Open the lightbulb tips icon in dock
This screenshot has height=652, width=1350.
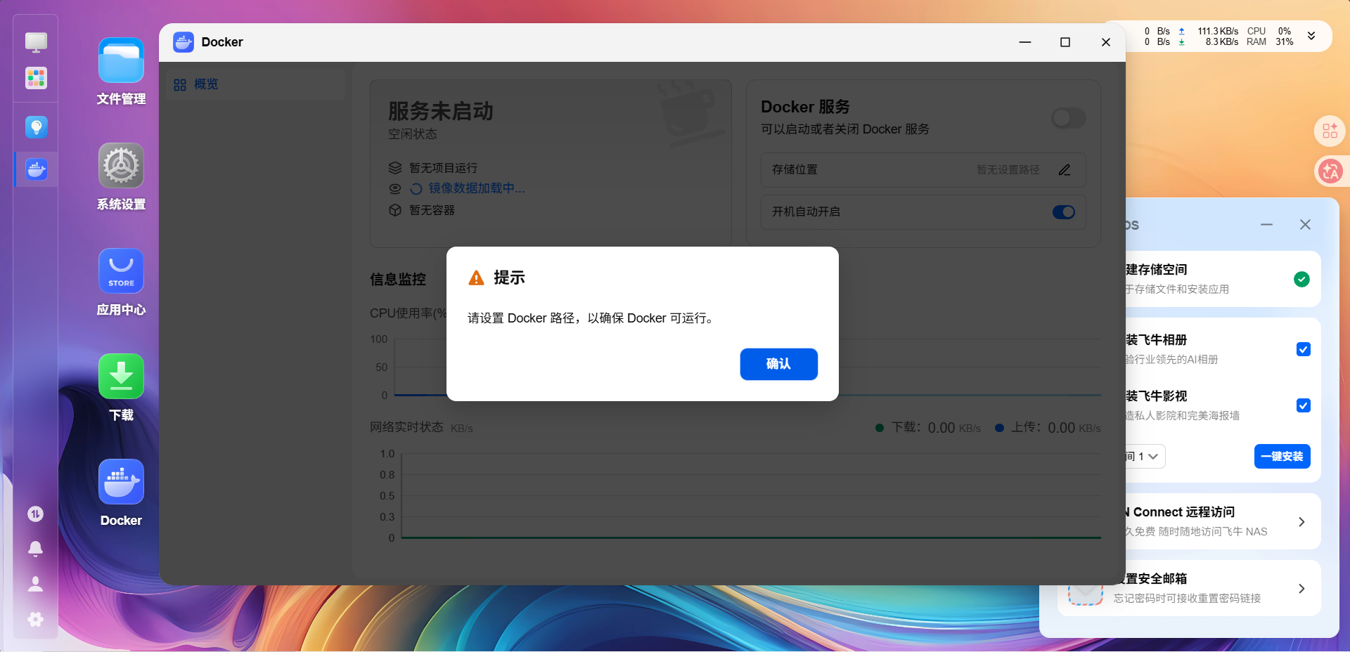tap(36, 127)
